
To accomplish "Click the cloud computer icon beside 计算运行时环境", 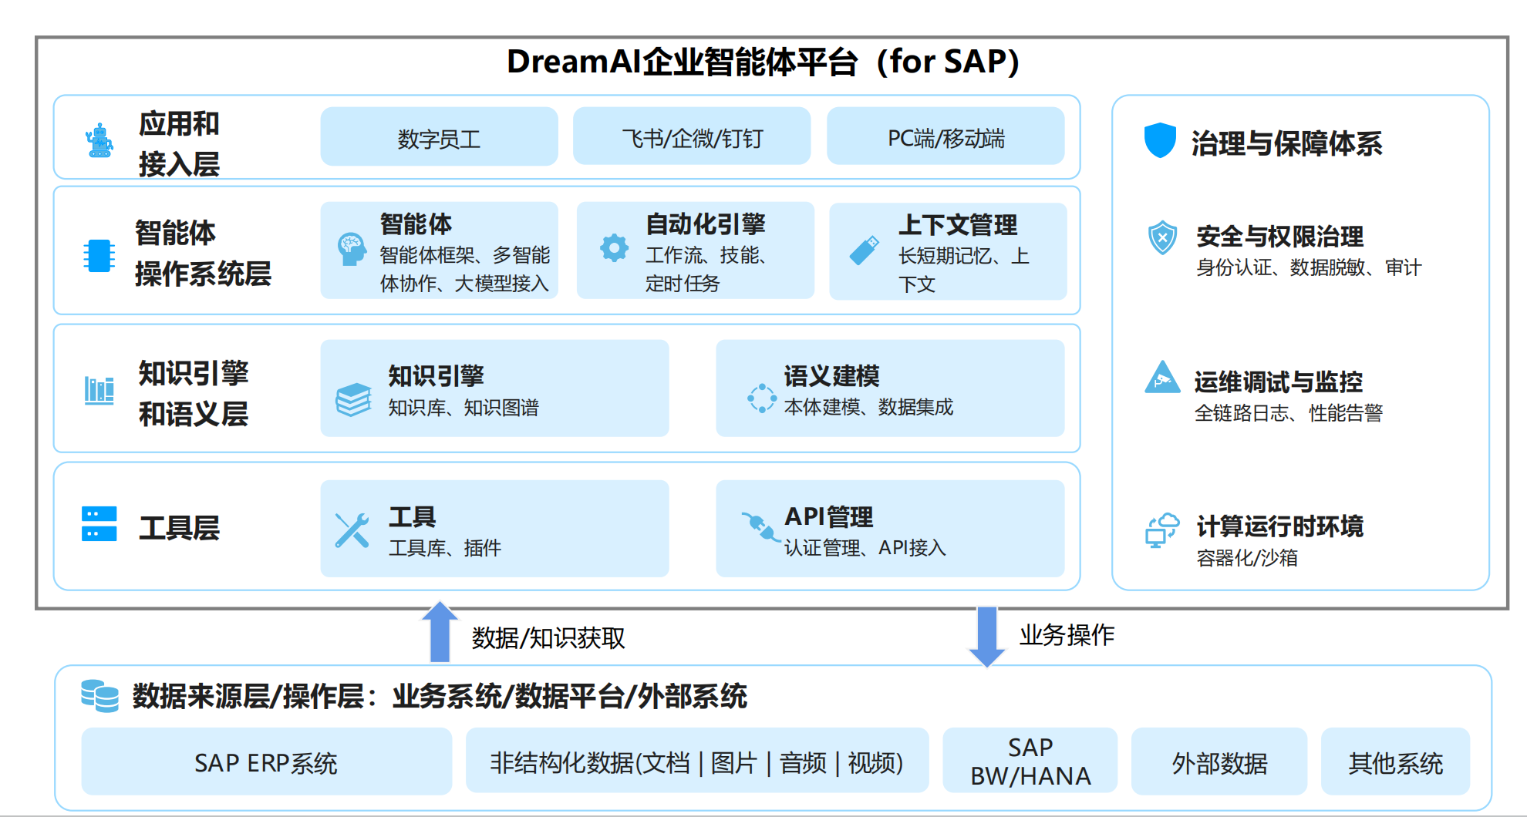I will coord(1162,530).
